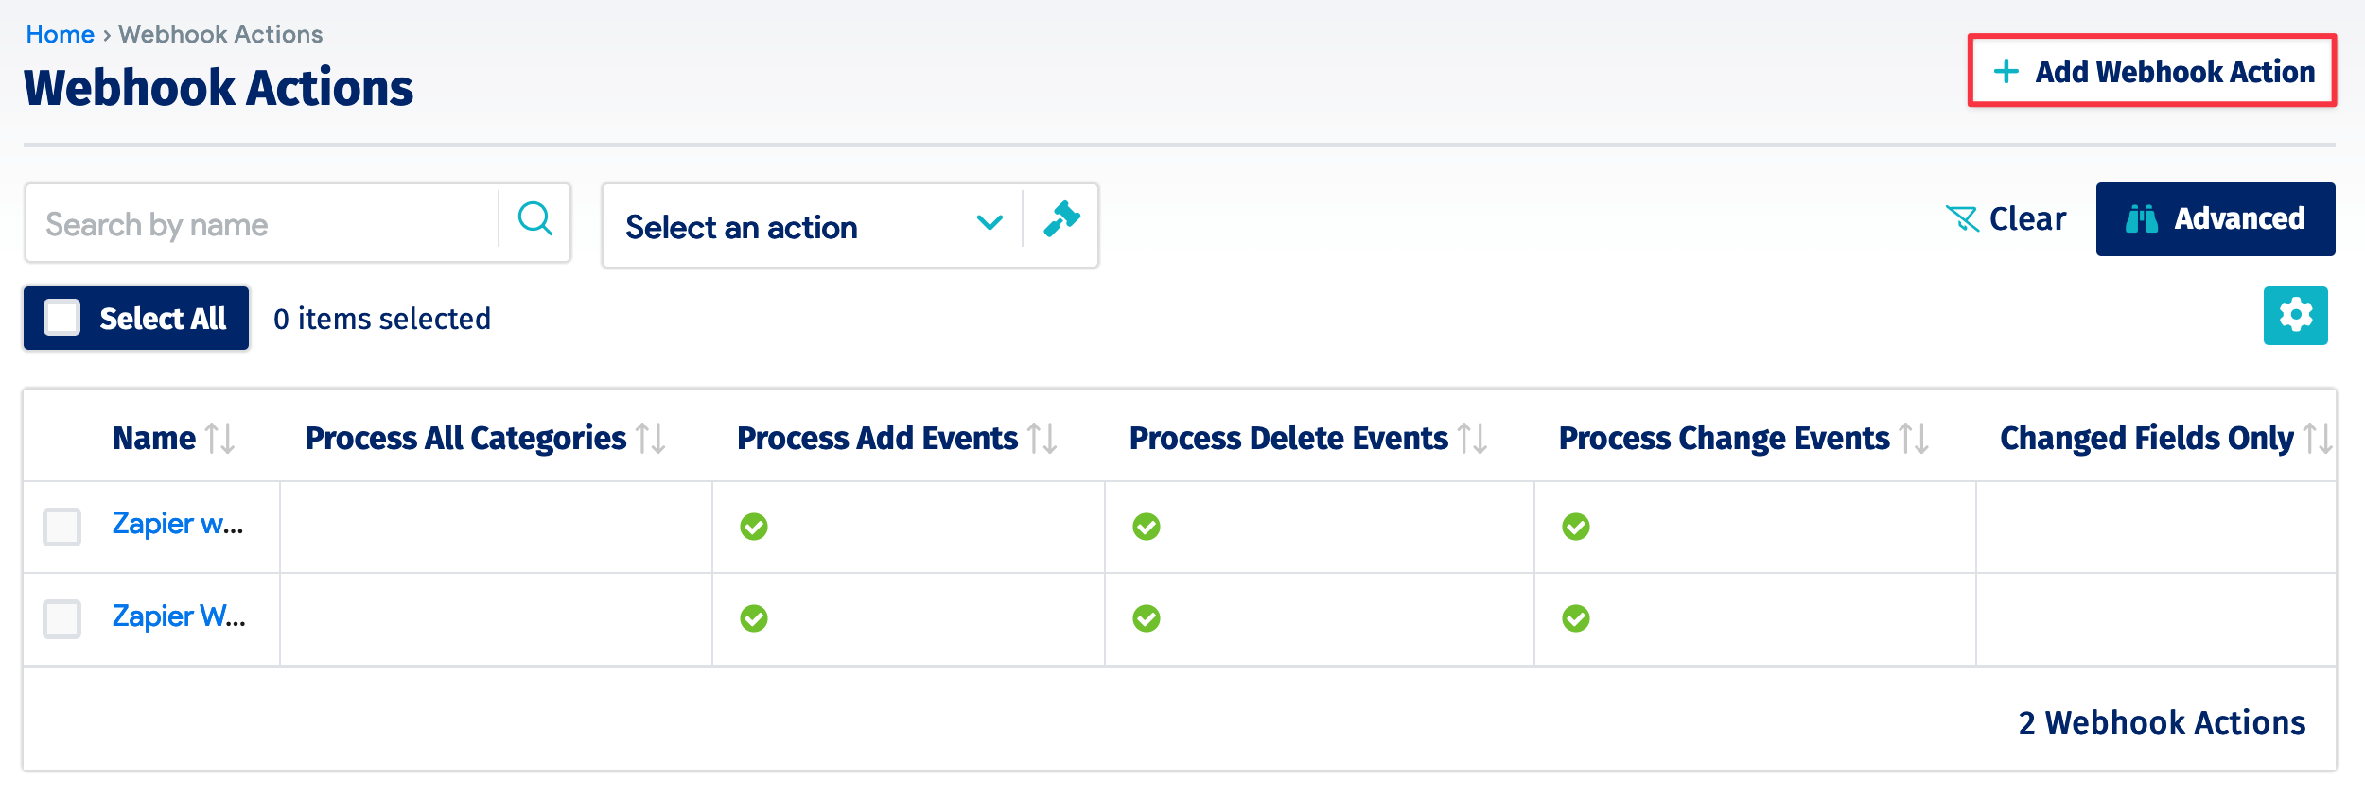Click the Process Change Events header
This screenshot has height=798, width=2365.
point(1725,438)
